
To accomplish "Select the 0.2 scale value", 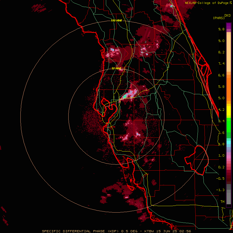I will [x=221, y=167].
